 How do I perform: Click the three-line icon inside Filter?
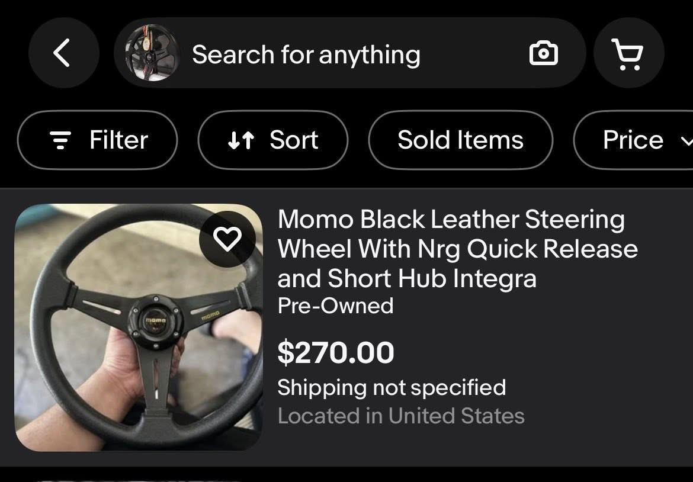coord(59,140)
